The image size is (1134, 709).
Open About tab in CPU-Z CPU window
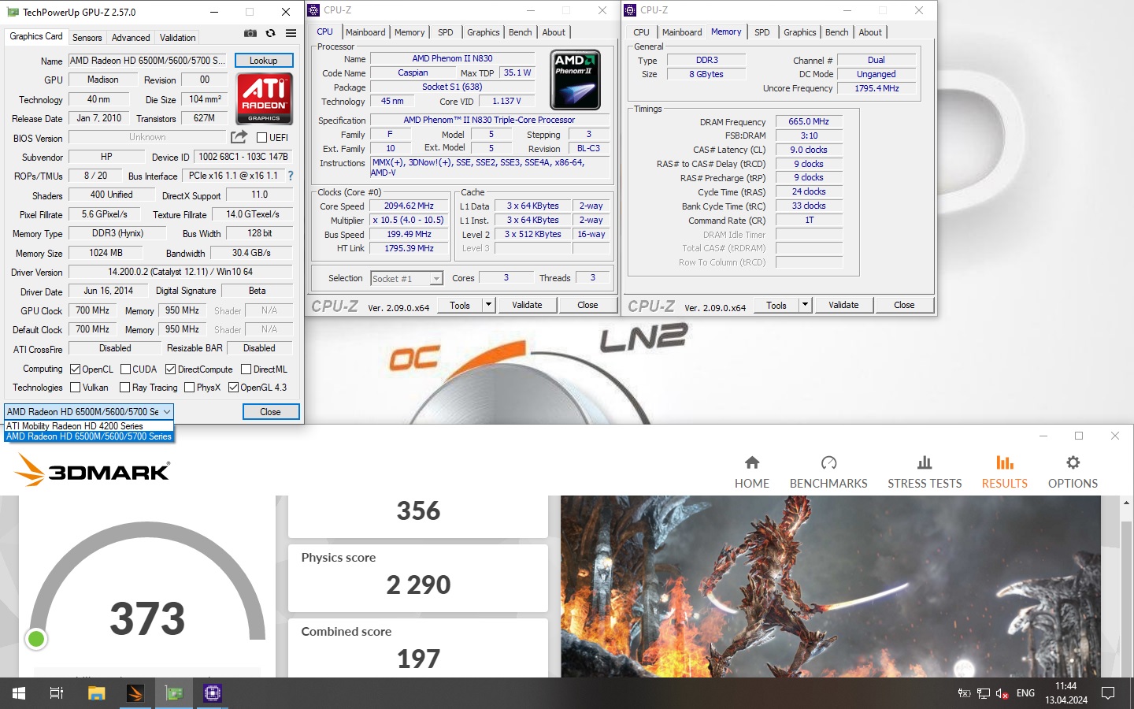[x=554, y=32]
